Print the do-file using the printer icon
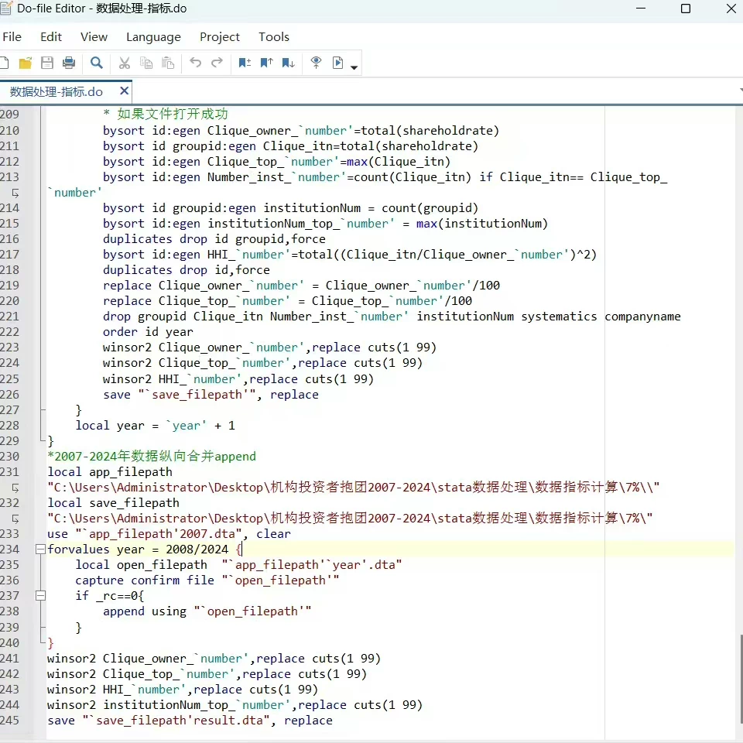The width and height of the screenshot is (743, 743). [x=69, y=63]
